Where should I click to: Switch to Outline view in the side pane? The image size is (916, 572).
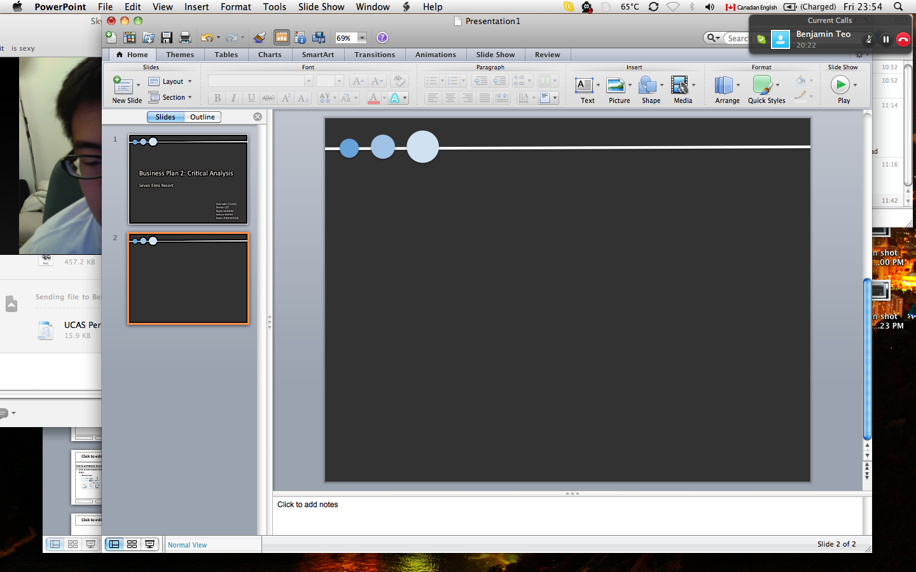[x=202, y=117]
